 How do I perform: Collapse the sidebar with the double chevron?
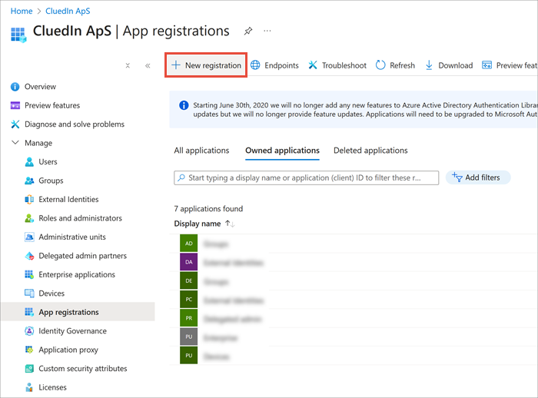[148, 65]
